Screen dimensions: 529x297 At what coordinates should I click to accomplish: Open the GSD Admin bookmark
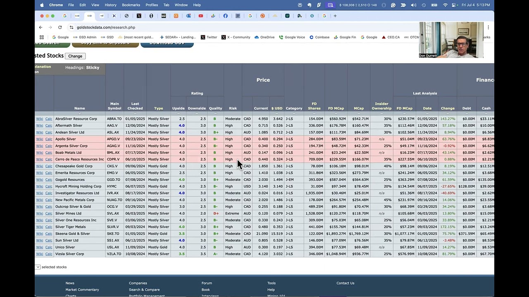click(x=84, y=37)
